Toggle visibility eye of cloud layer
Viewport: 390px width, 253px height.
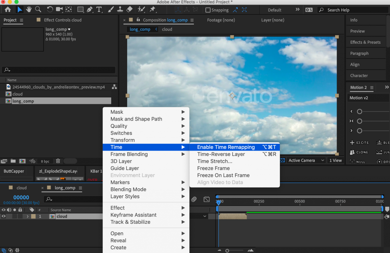(4, 216)
